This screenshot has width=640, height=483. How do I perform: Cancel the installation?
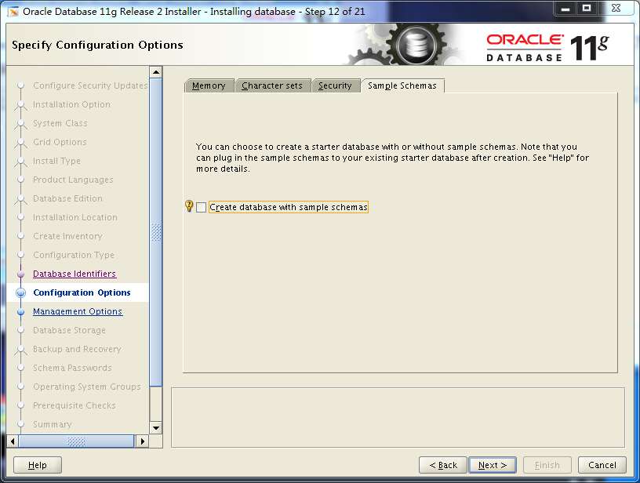pyautogui.click(x=602, y=464)
